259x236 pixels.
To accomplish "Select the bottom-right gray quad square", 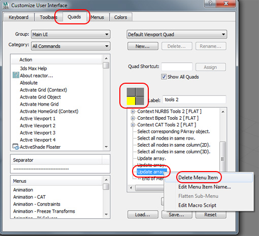I will pos(140,101).
